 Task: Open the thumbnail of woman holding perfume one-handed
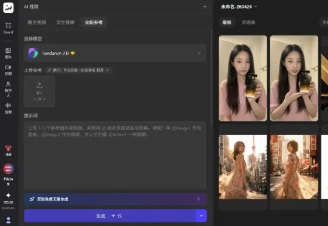243,78
